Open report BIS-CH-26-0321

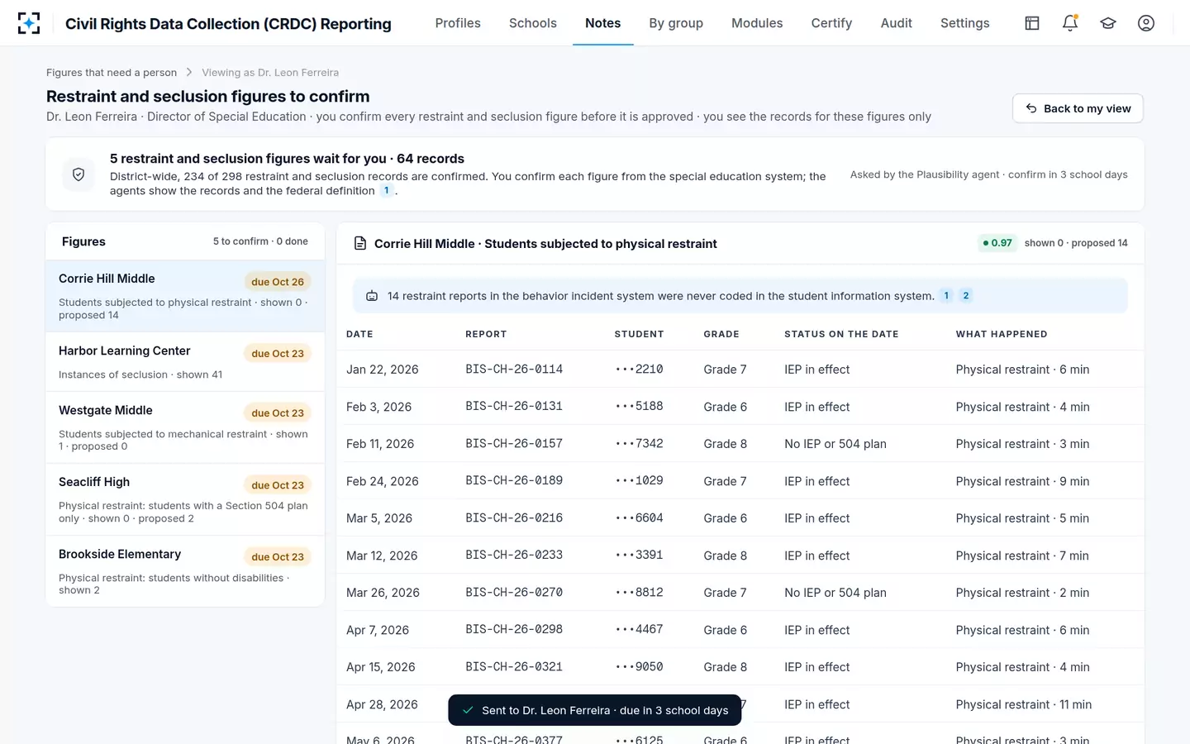point(514,667)
